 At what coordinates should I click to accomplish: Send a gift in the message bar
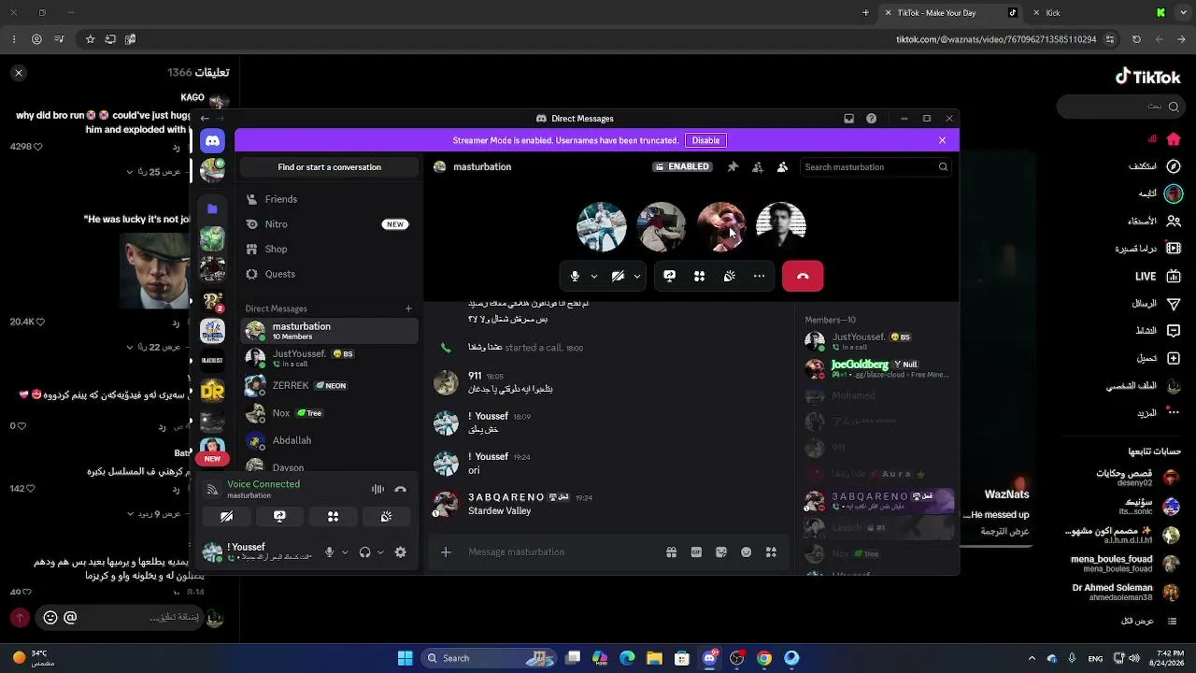coord(671,552)
